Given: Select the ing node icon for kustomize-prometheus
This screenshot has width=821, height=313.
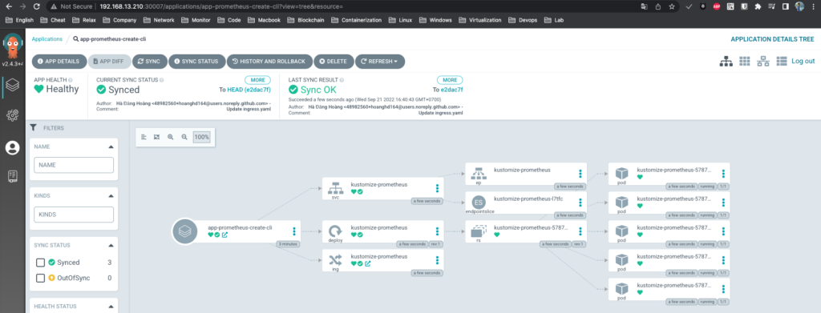Looking at the screenshot, I should (335, 259).
